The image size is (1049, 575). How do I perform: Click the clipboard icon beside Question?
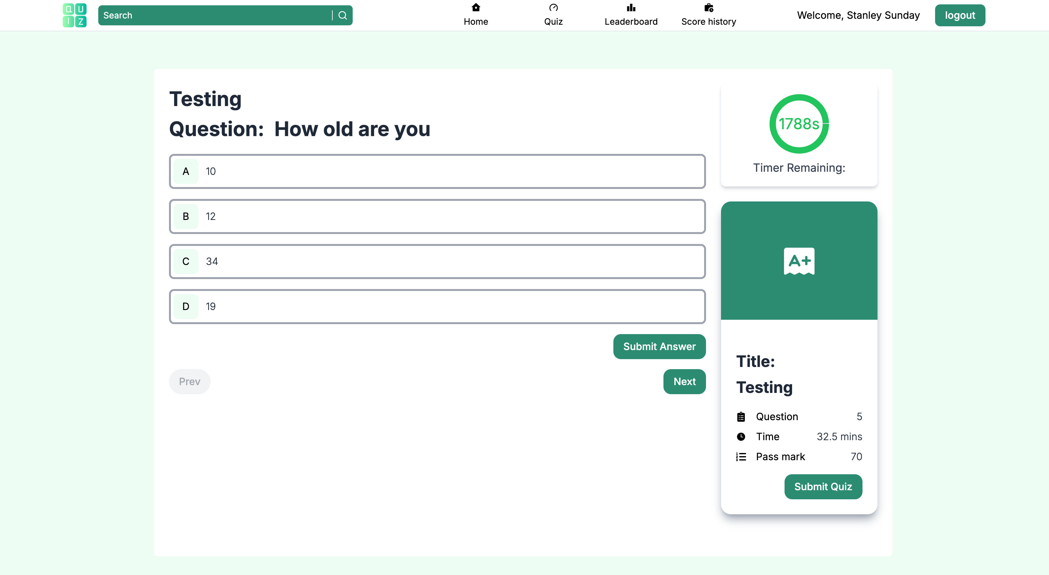[741, 417]
